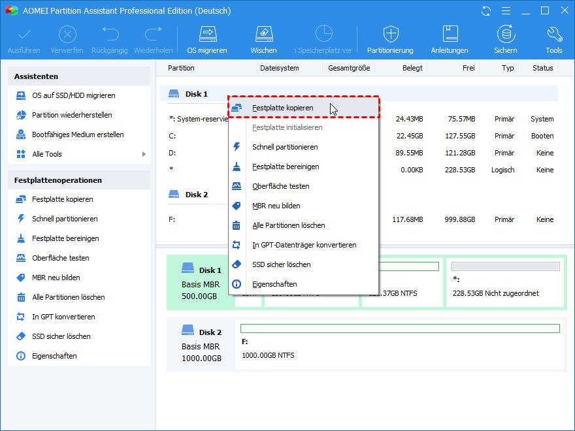This screenshot has width=575, height=431.
Task: Click the 999.88GB free cell
Action: coord(460,219)
